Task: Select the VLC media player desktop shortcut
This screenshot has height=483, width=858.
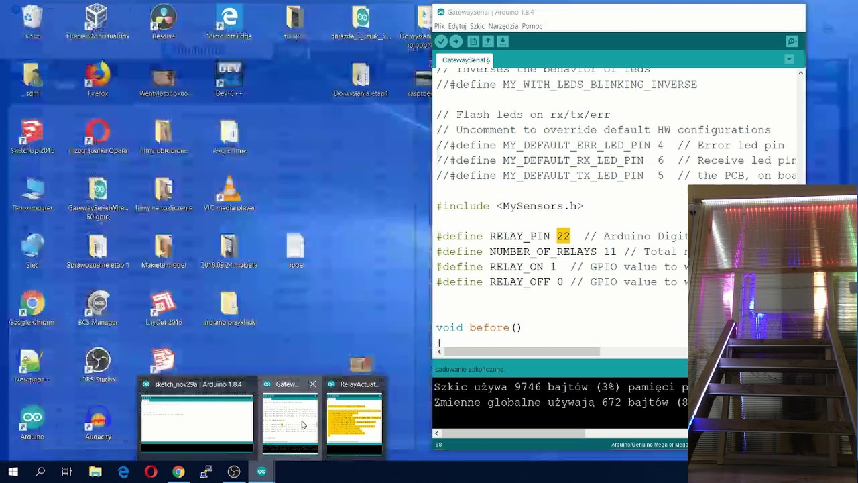Action: pos(229,194)
